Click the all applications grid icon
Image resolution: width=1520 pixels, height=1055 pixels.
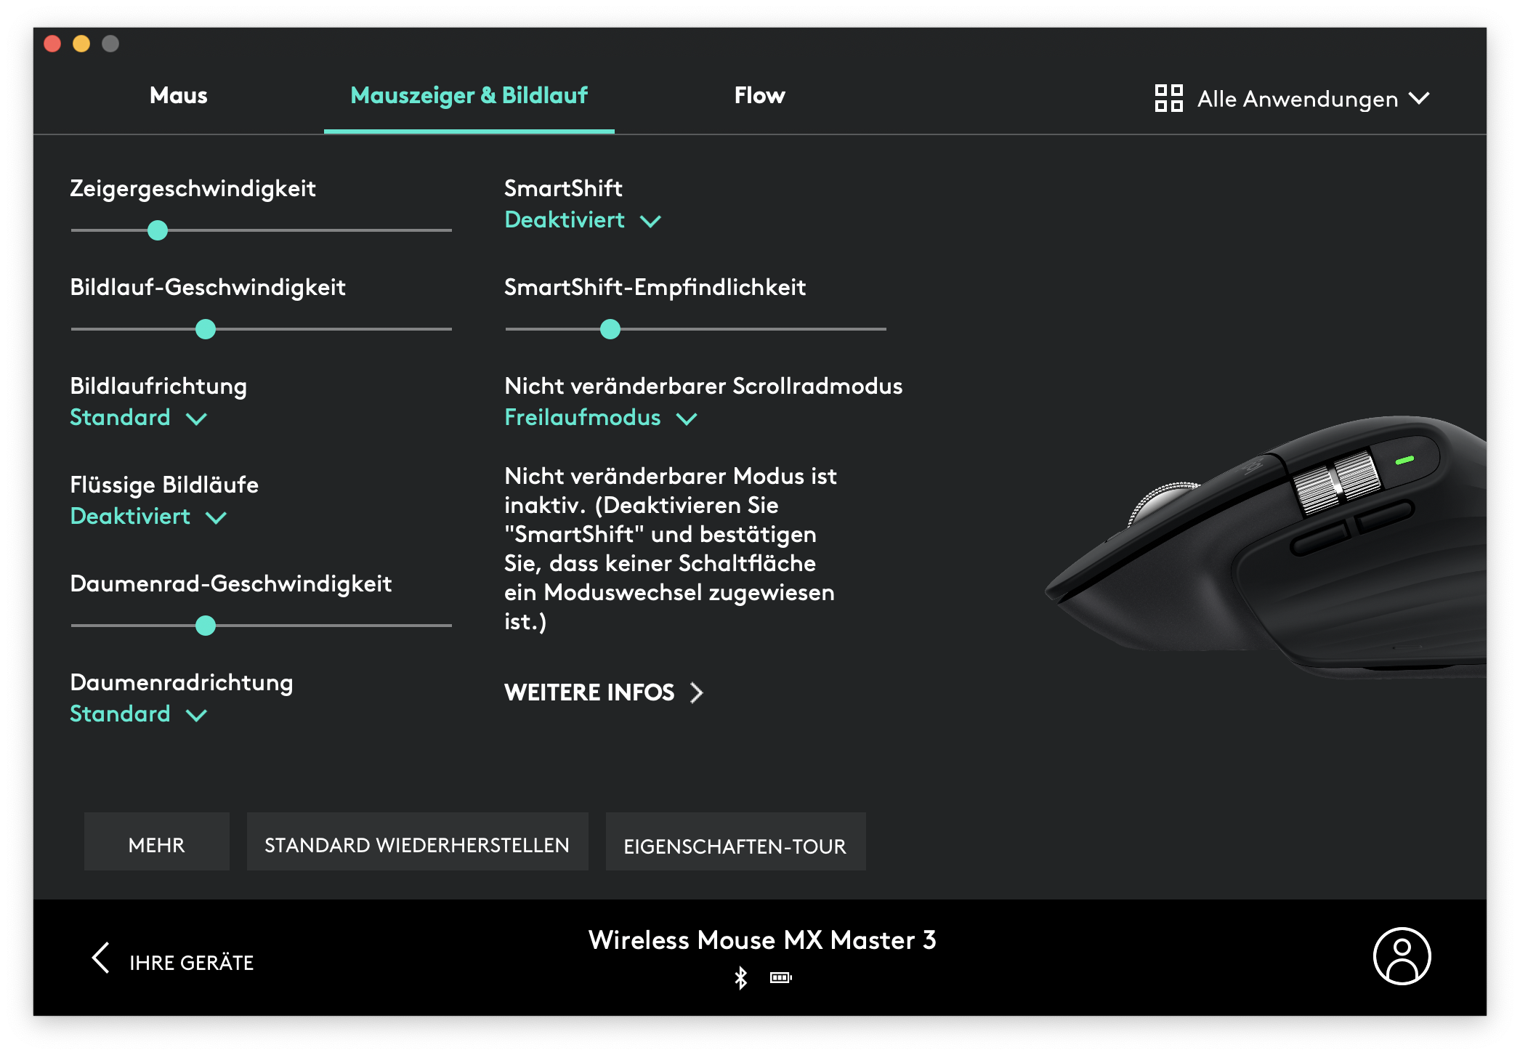[1169, 98]
